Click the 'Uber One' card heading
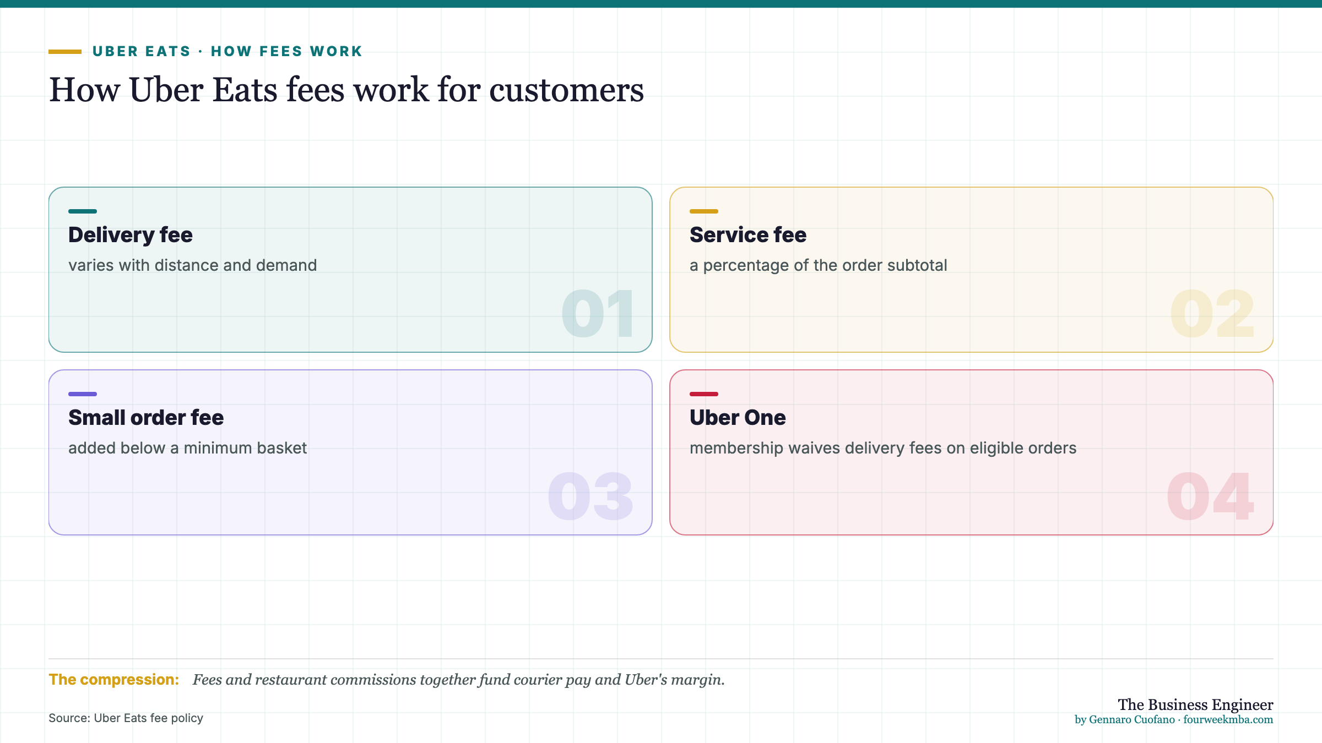The width and height of the screenshot is (1322, 743). pyautogui.click(x=738, y=418)
